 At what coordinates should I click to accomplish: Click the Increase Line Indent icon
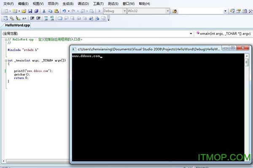click(38, 19)
